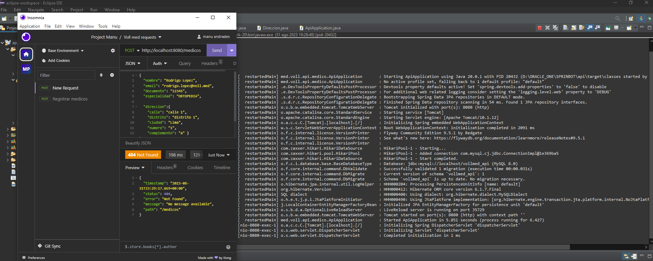Maximize the Eclipse console view panel
Screen dimensions: 653x261
650,28
